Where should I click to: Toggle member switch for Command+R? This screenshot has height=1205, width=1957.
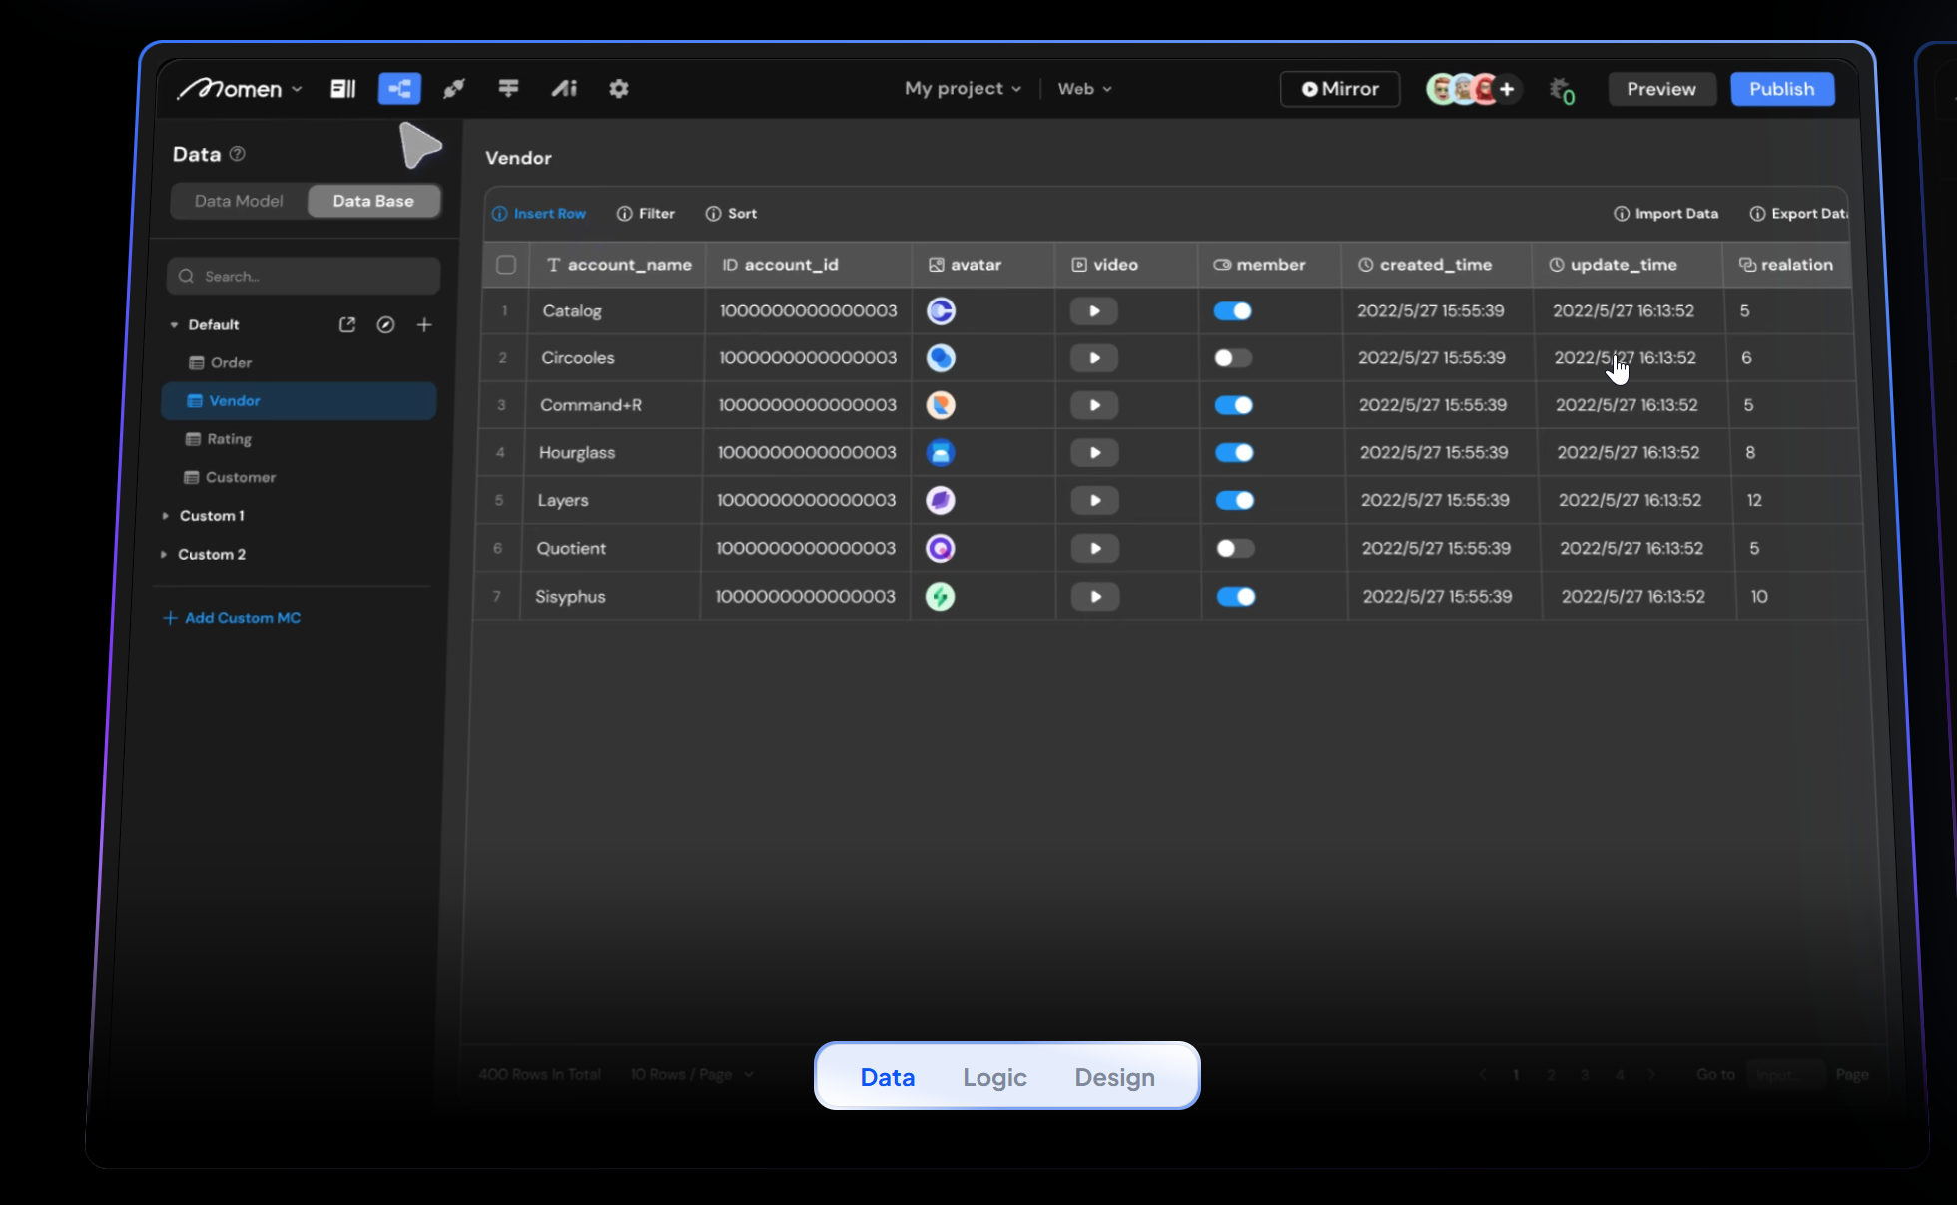[1234, 405]
